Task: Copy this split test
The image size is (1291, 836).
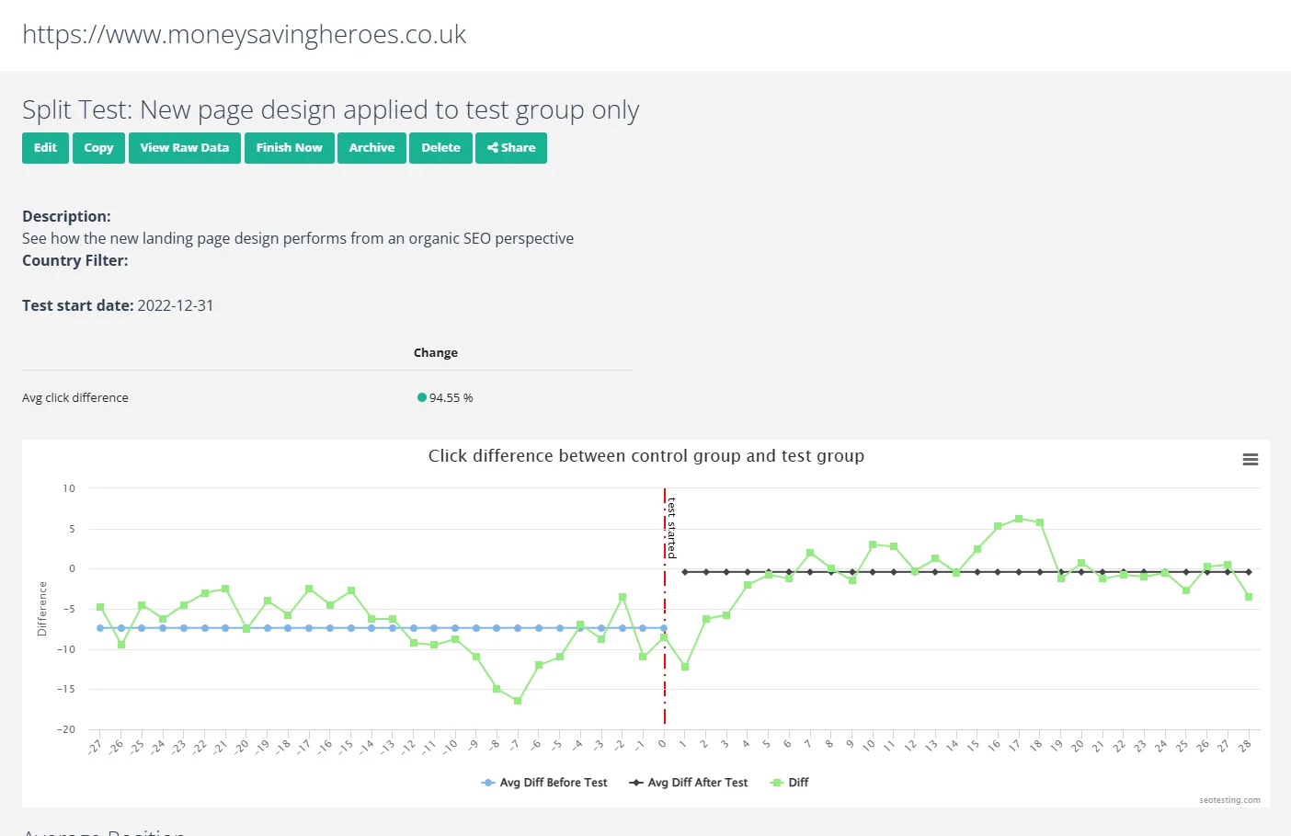Action: [x=98, y=147]
